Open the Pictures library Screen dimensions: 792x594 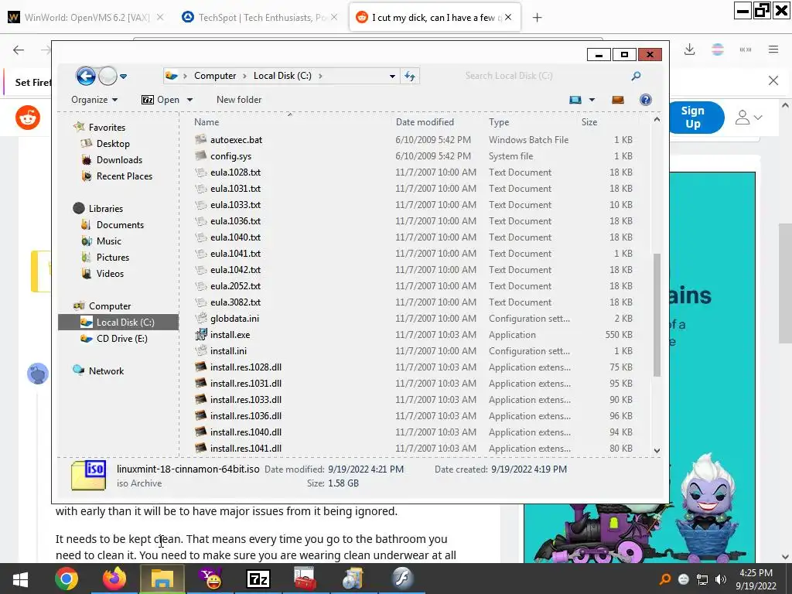tap(113, 257)
